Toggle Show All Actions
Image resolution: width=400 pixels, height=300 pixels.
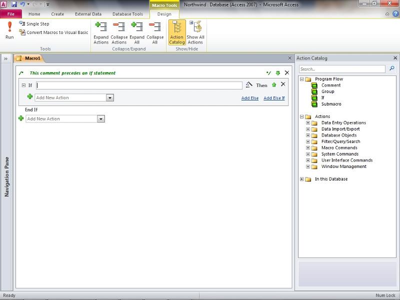coord(195,32)
